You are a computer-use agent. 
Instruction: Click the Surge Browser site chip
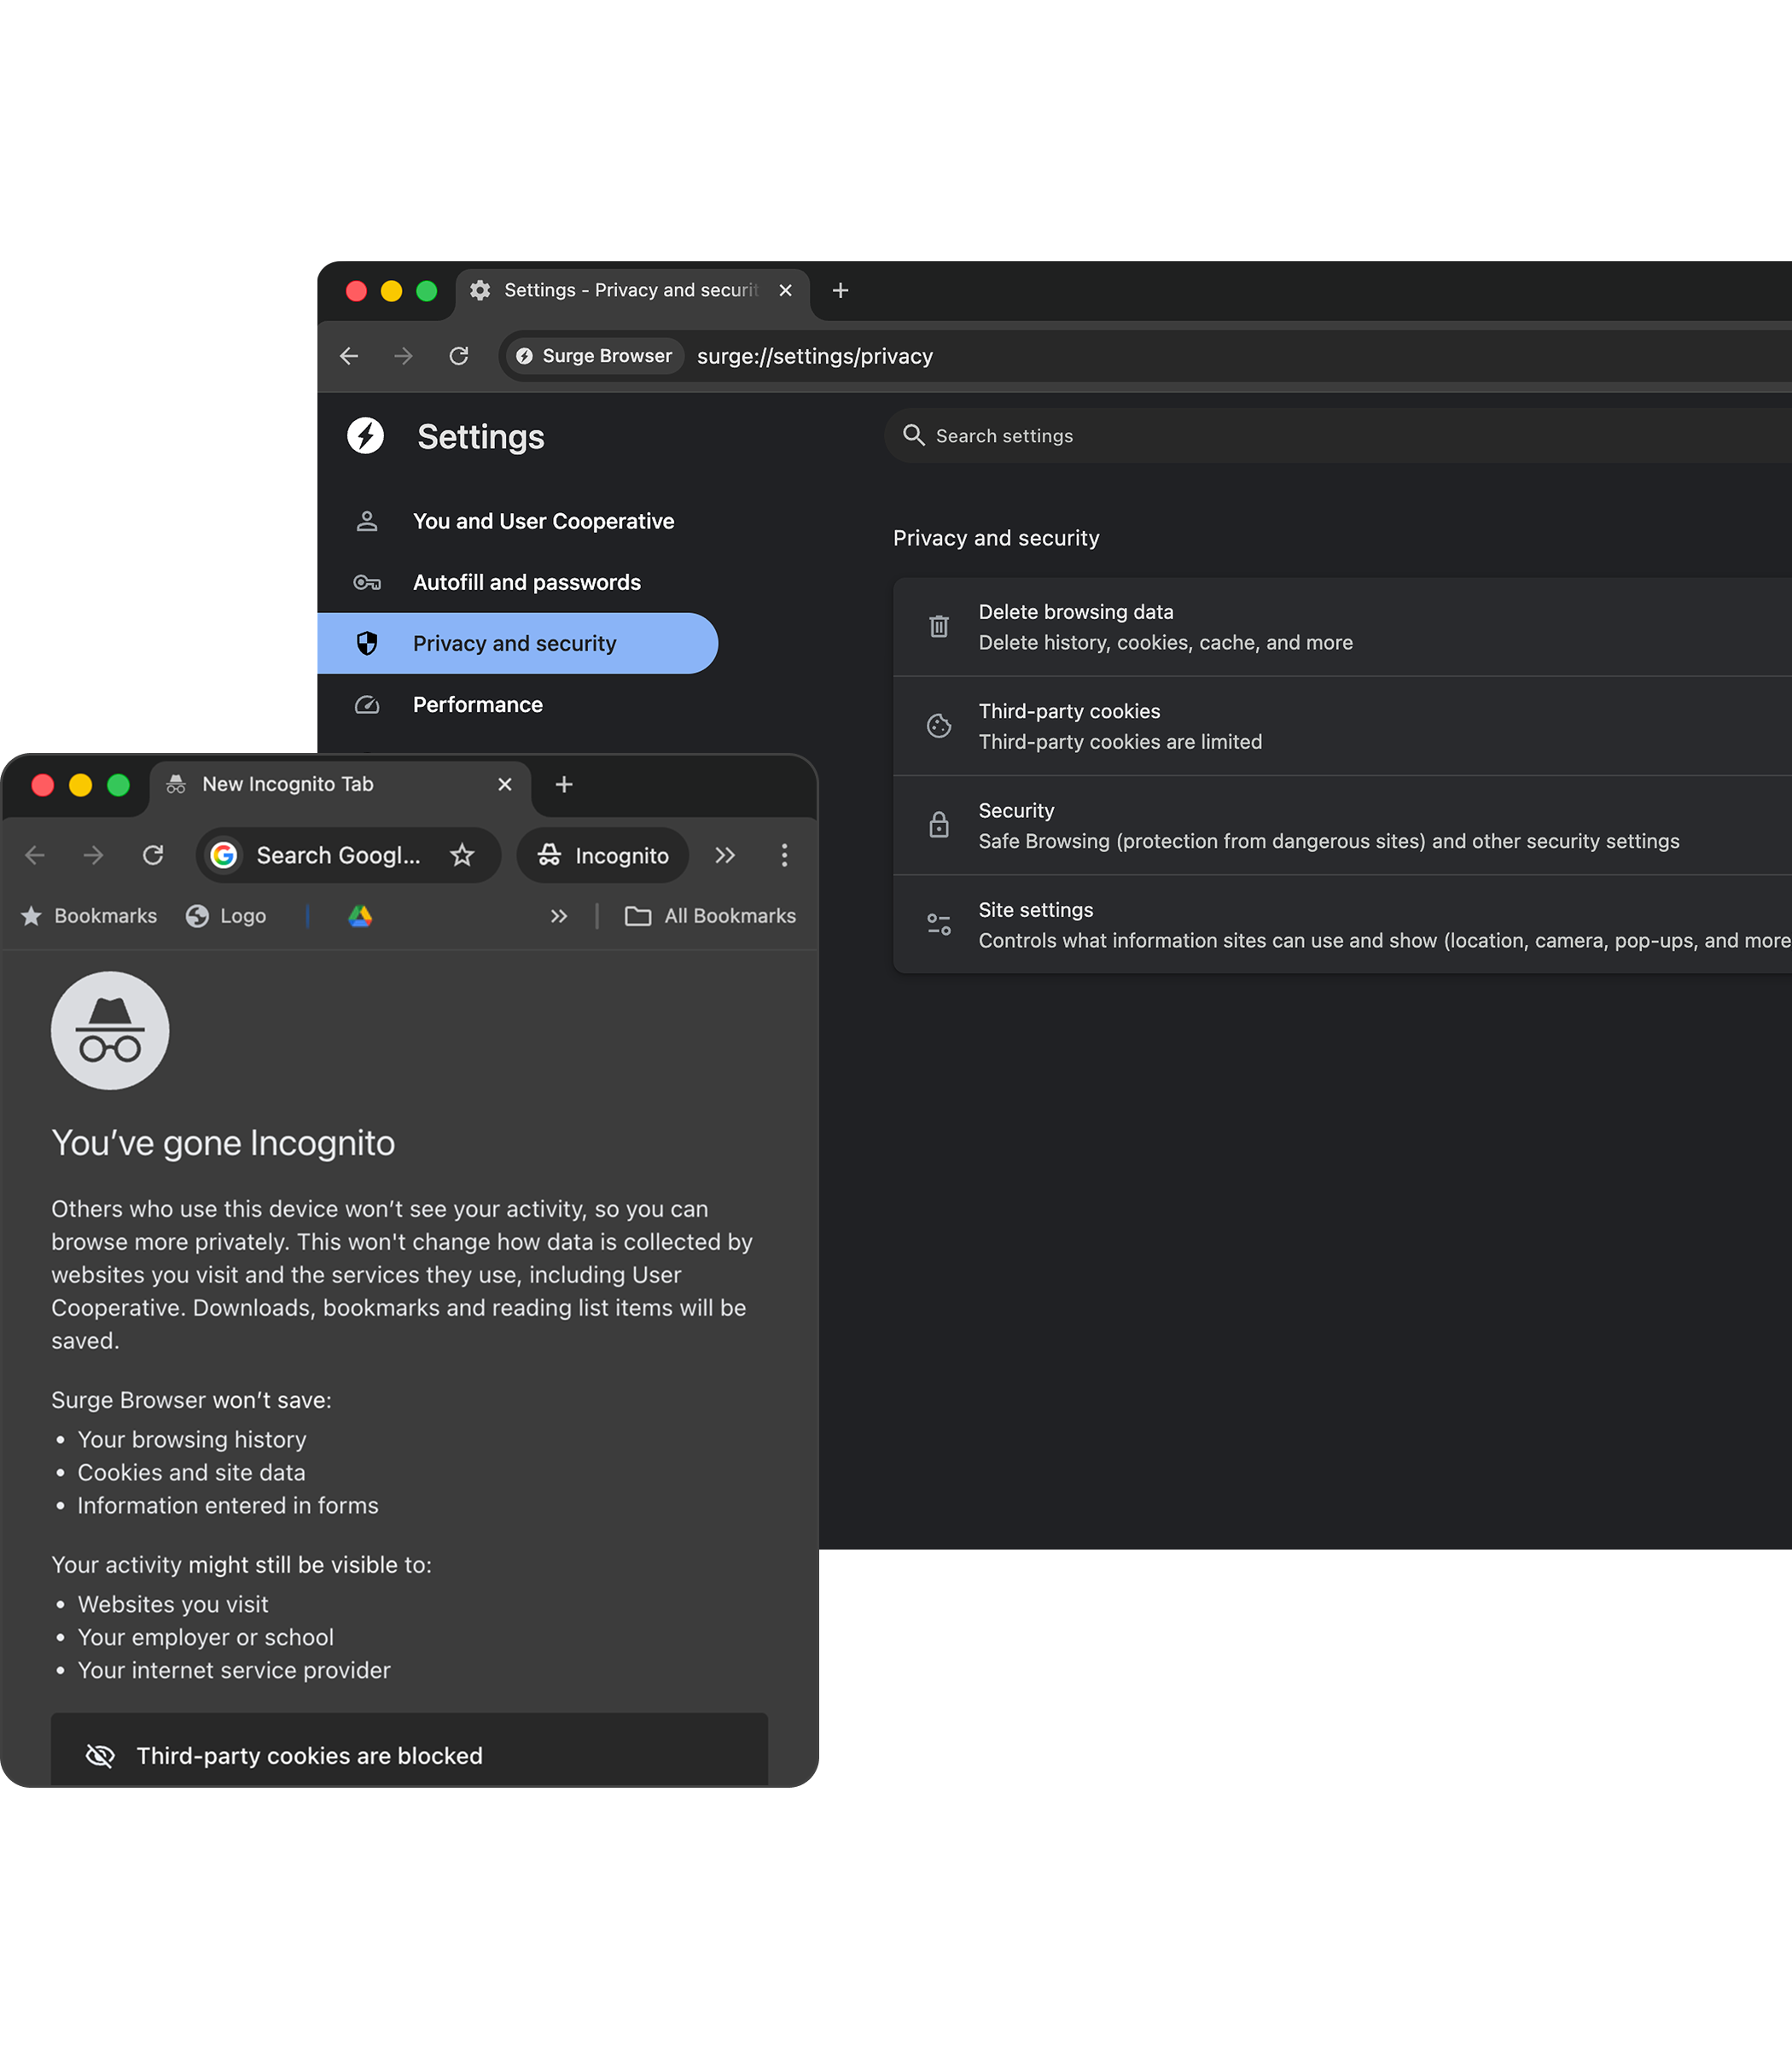594,356
